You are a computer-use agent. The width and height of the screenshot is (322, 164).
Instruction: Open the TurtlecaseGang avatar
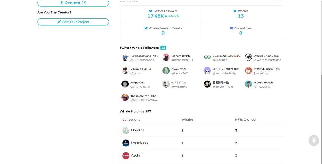125,57
